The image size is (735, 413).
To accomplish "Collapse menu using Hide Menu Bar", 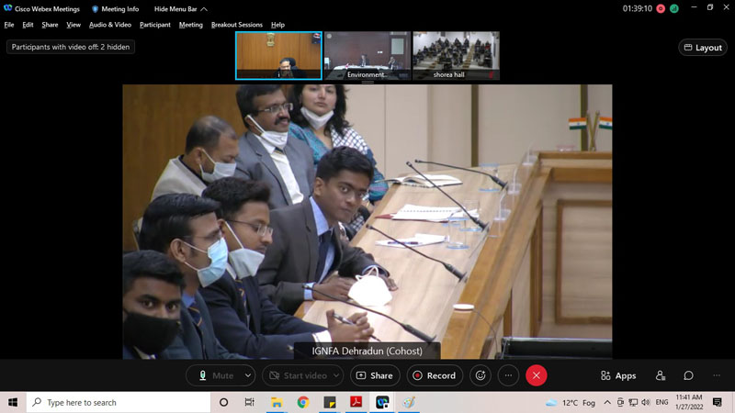I will click(x=180, y=8).
